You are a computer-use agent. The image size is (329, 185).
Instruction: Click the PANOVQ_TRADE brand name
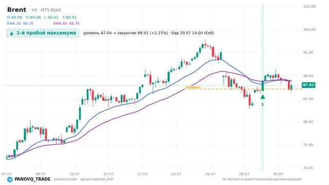pyautogui.click(x=32, y=179)
